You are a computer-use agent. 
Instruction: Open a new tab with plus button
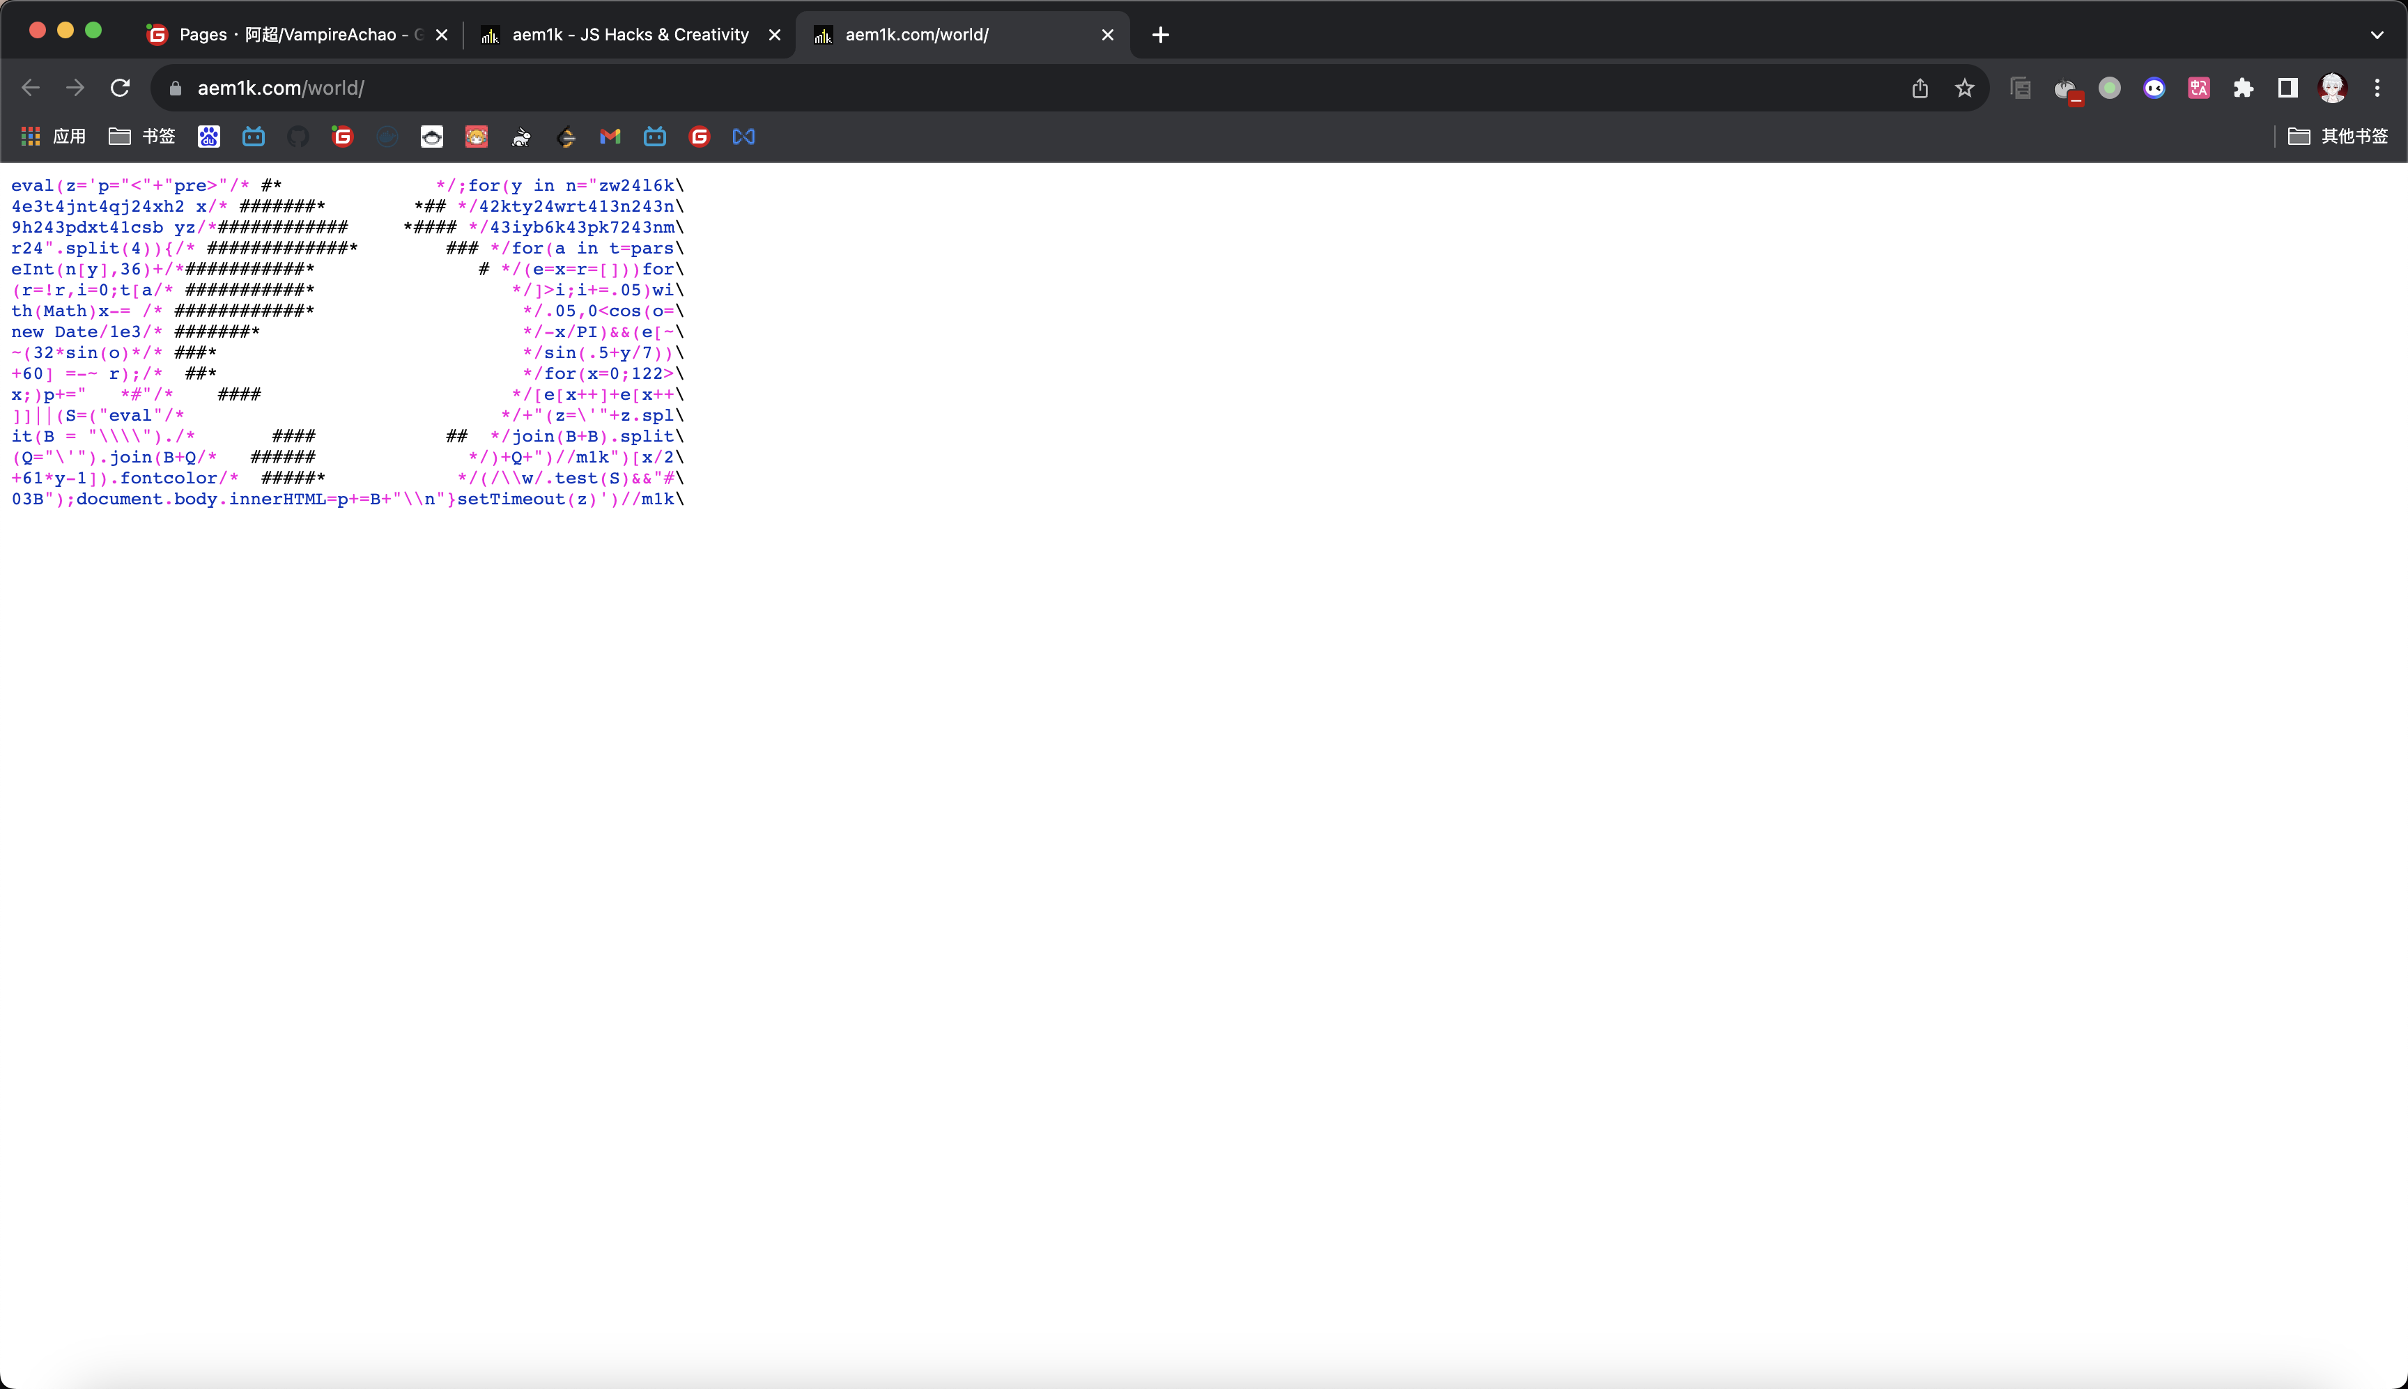1160,34
